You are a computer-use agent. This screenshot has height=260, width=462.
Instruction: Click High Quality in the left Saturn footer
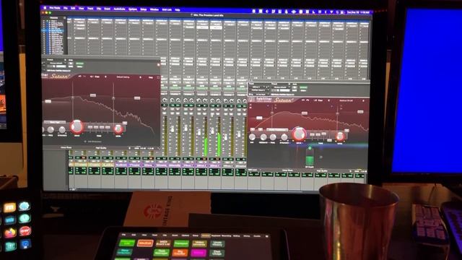click(101, 148)
